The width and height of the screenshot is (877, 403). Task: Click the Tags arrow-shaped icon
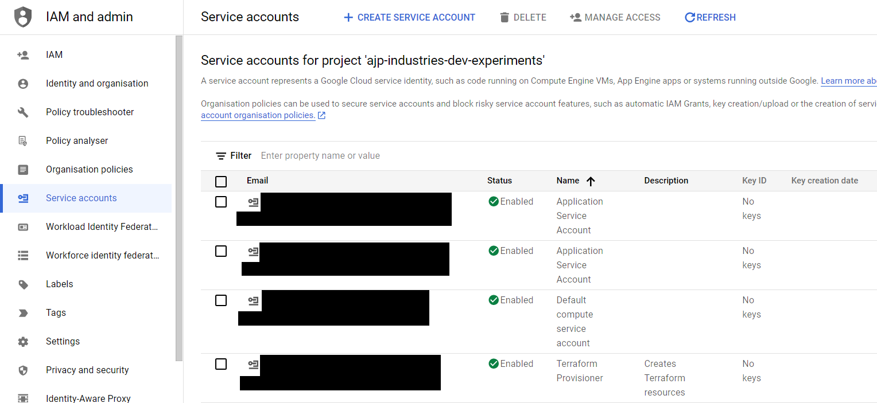23,313
